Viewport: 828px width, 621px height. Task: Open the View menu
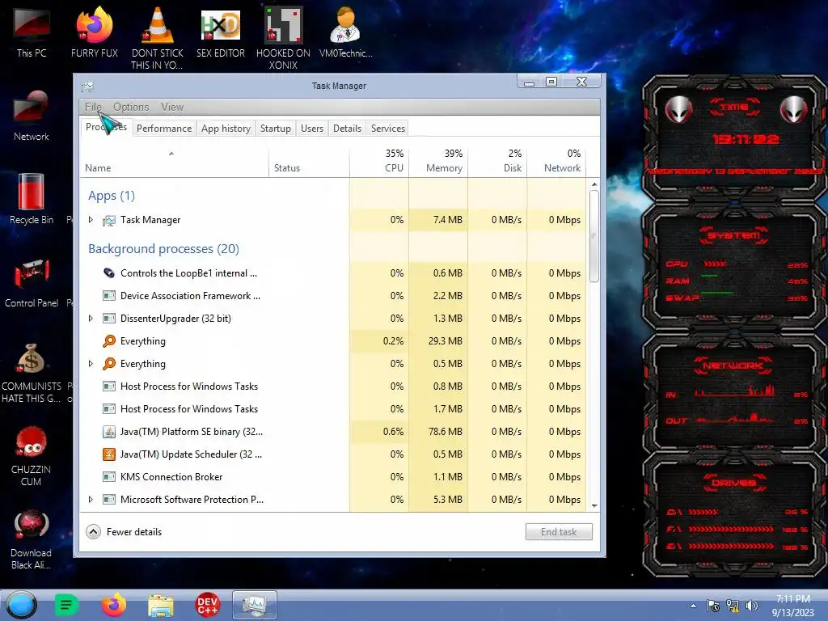pyautogui.click(x=172, y=107)
